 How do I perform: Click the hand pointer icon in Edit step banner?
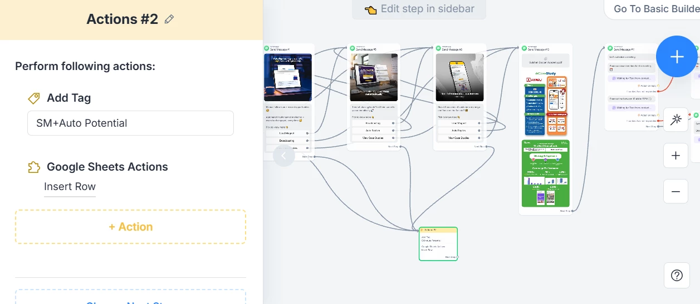click(x=371, y=9)
